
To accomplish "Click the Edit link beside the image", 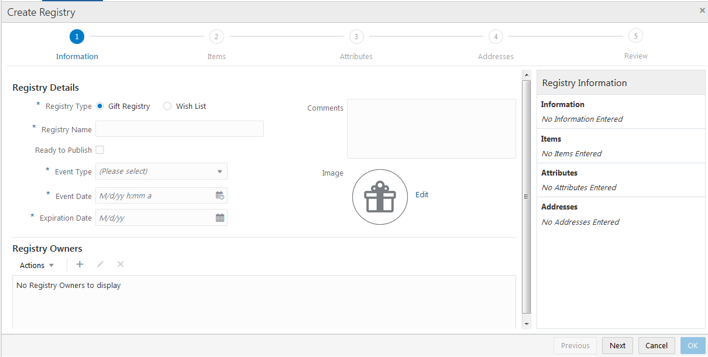I will 422,195.
